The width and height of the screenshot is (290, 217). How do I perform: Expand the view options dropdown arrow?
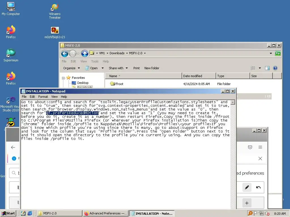(x=260, y=68)
